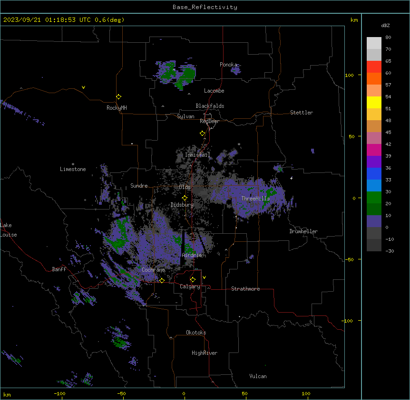Click the white asterisk above Limestone
This screenshot has height=400, width=410.
[73, 164]
